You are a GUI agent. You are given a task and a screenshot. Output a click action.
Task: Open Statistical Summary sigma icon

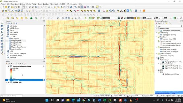click(x=85, y=7)
